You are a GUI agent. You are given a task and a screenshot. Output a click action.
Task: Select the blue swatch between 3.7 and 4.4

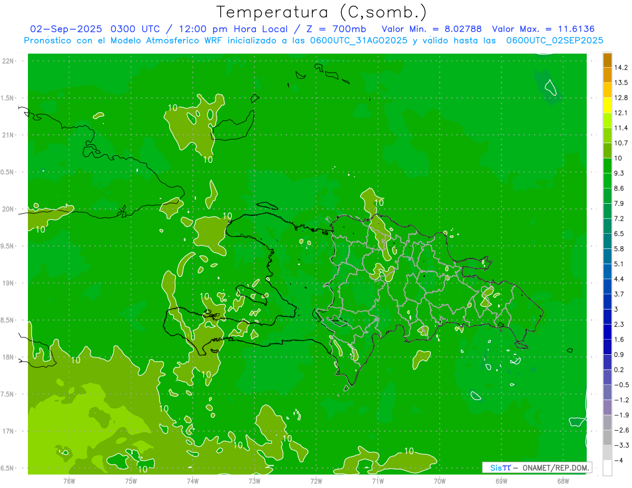(x=607, y=286)
